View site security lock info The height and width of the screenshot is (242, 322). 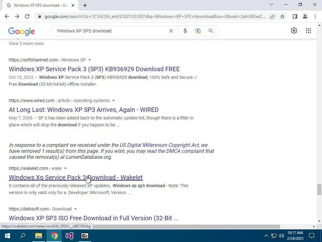(40, 16)
